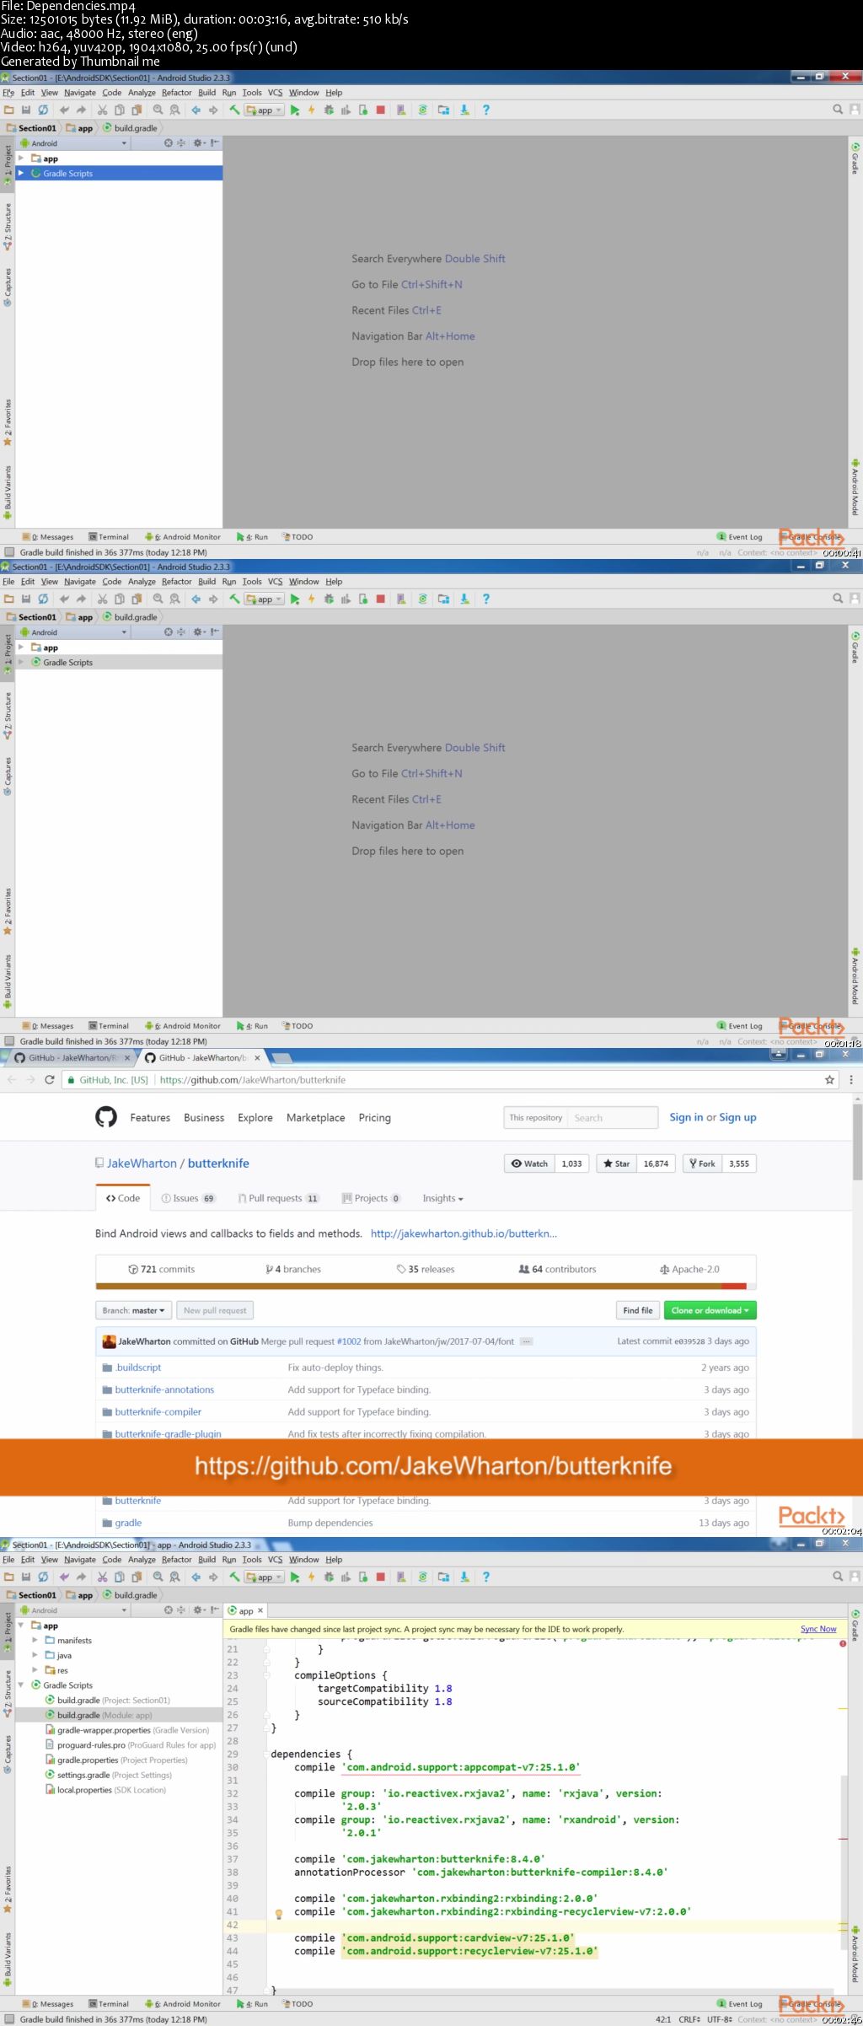Viewport: 863px width, 2026px height.
Task: Select the app editor tab in Android Studio
Action: click(x=246, y=1610)
